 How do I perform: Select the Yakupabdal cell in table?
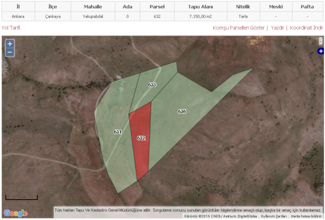[x=92, y=16]
